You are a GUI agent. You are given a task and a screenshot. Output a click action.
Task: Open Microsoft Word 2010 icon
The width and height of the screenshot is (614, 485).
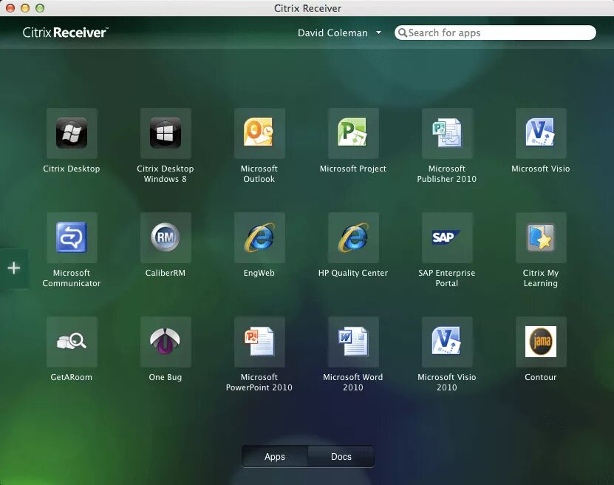[353, 342]
